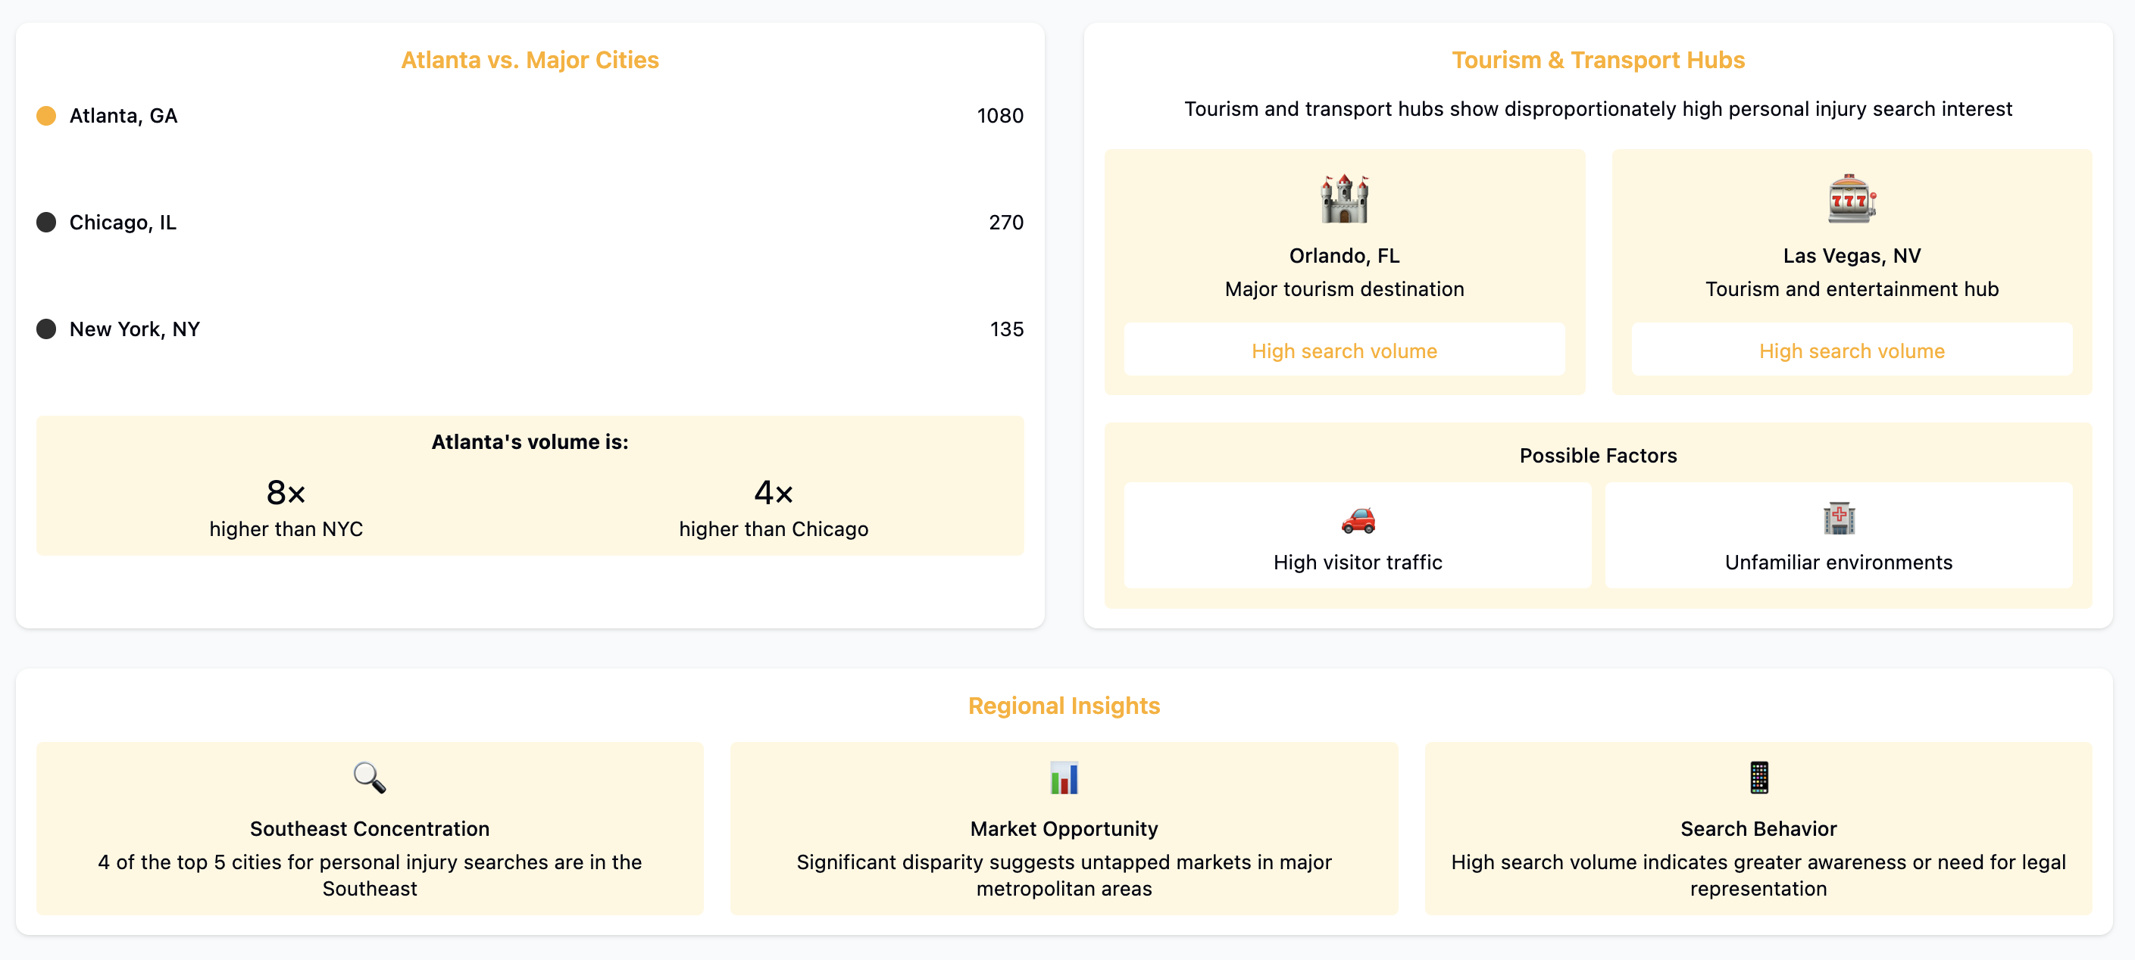The height and width of the screenshot is (960, 2135).
Task: Select the Tourism & Transport Hubs heading
Action: click(1598, 61)
